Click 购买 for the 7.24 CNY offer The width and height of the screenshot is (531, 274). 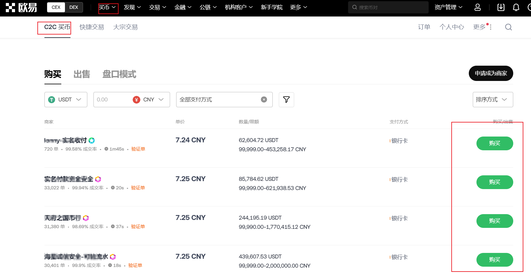(494, 143)
